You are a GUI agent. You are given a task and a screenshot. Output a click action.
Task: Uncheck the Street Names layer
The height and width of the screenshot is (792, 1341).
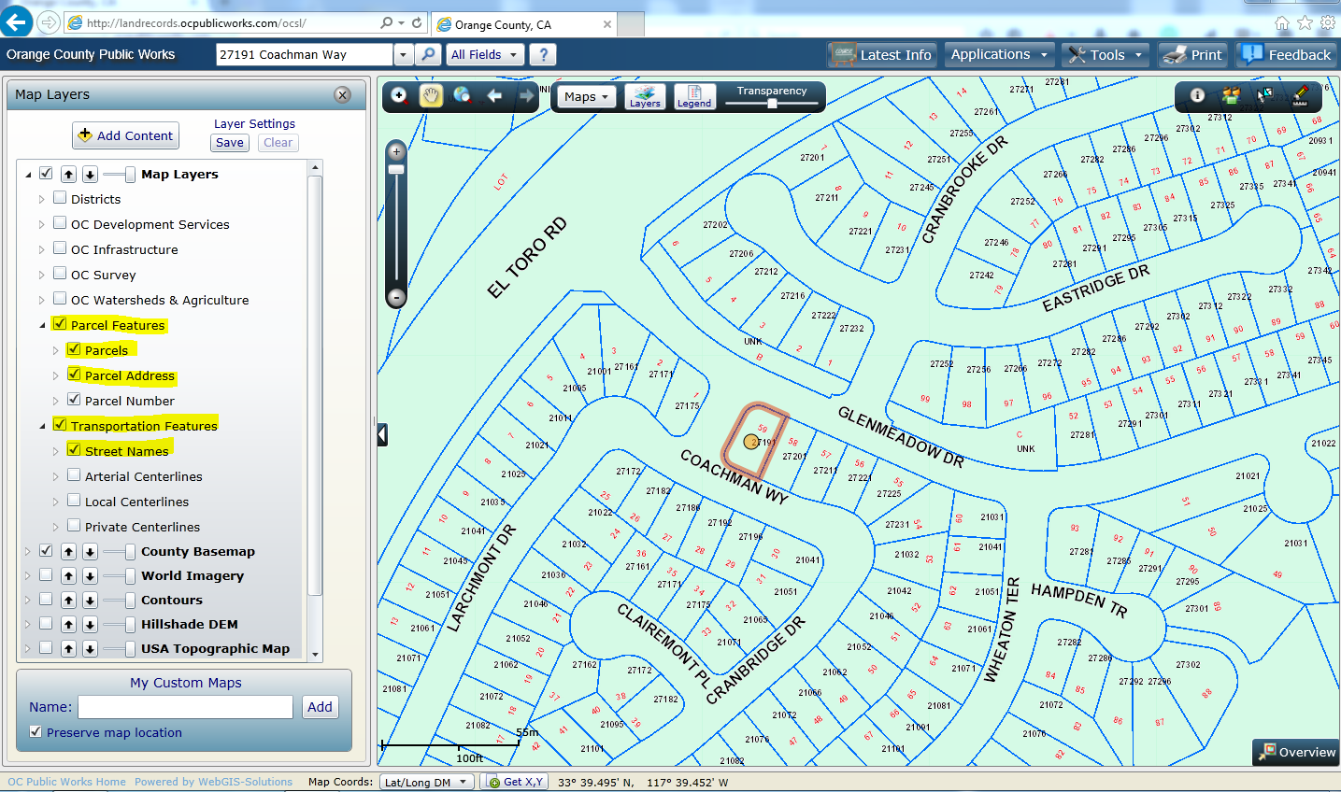(x=74, y=450)
